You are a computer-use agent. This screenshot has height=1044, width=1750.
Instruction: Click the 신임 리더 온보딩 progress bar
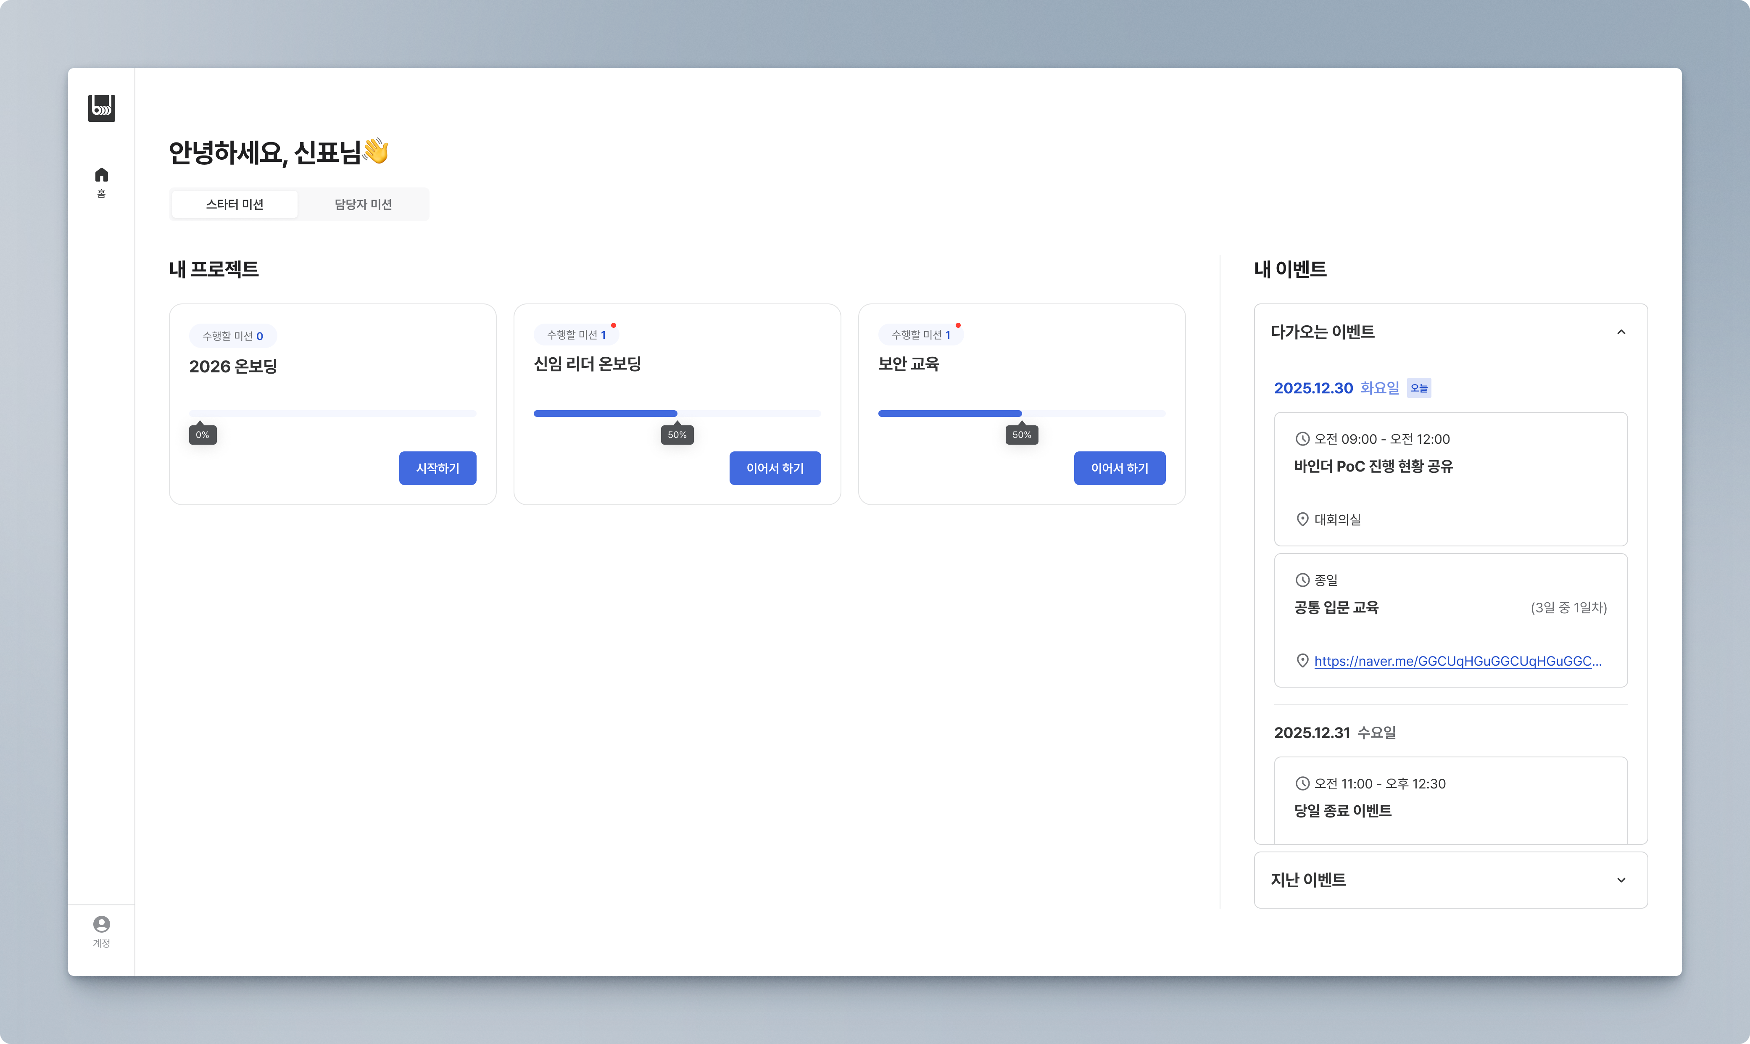coord(677,414)
